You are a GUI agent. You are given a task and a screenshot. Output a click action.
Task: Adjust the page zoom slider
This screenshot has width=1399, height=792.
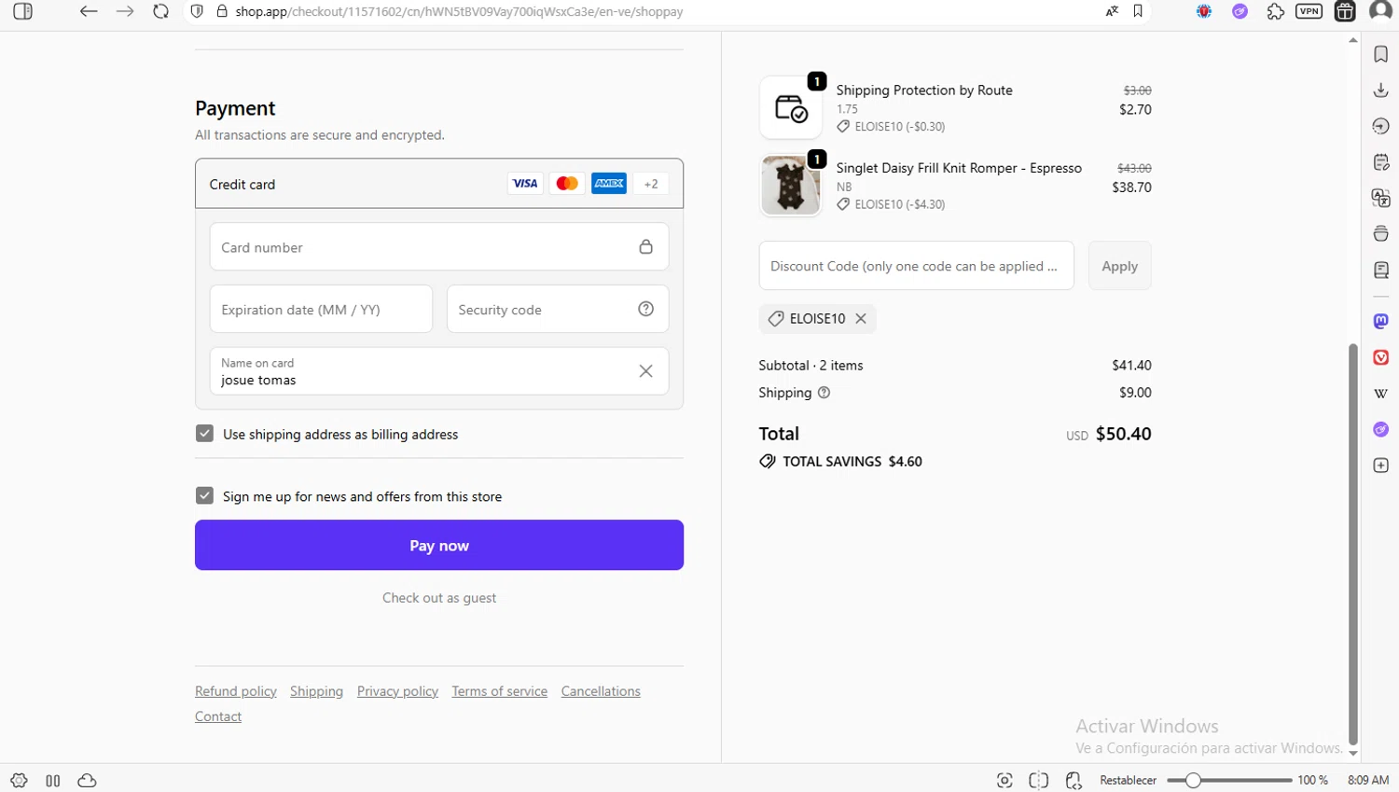pos(1229,781)
